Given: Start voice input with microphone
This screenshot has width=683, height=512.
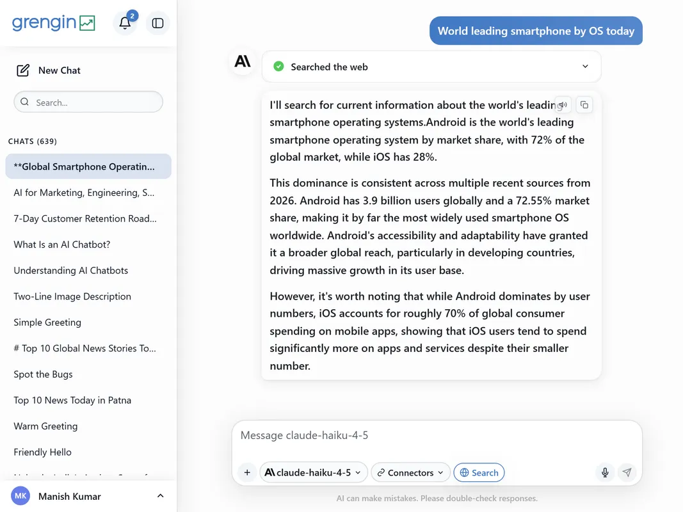Looking at the screenshot, I should (x=605, y=472).
